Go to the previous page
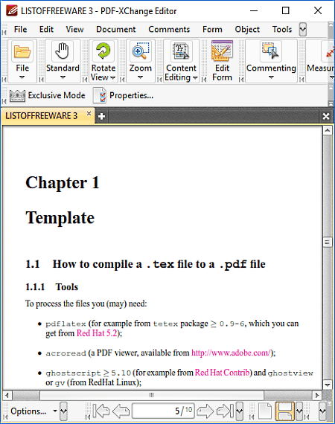 [x=121, y=411]
